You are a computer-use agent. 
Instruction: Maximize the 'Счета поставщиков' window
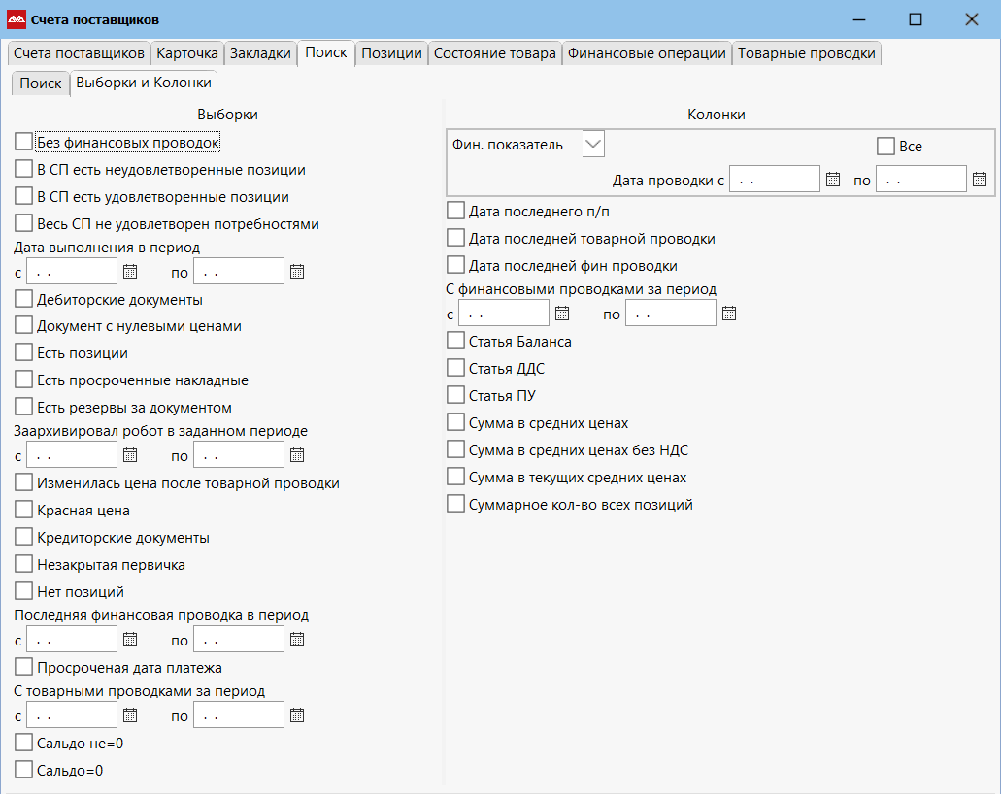915,19
